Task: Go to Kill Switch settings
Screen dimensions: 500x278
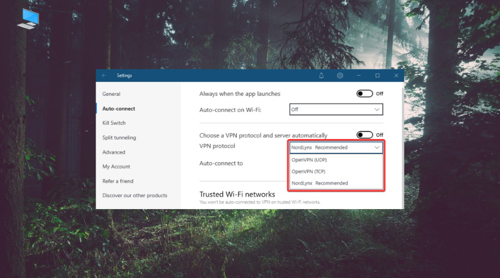Action: click(114, 123)
